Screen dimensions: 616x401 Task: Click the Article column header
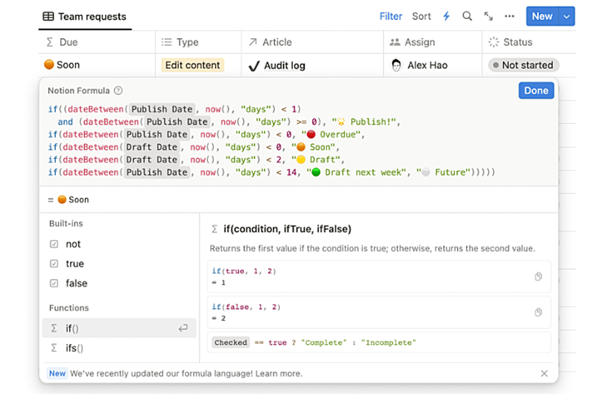312,42
